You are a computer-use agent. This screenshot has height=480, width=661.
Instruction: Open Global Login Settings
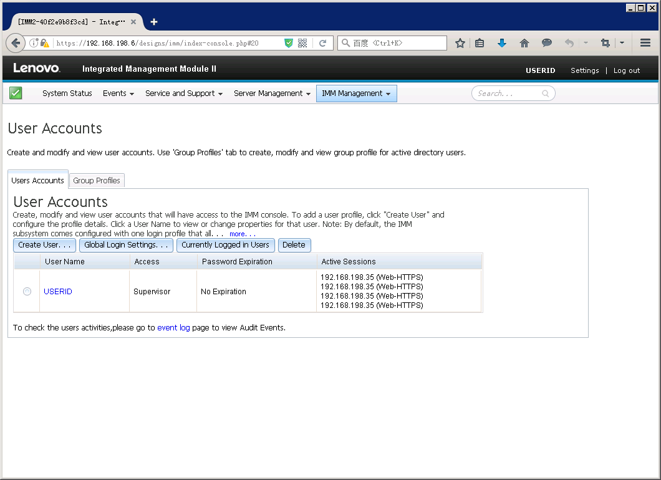pos(126,245)
